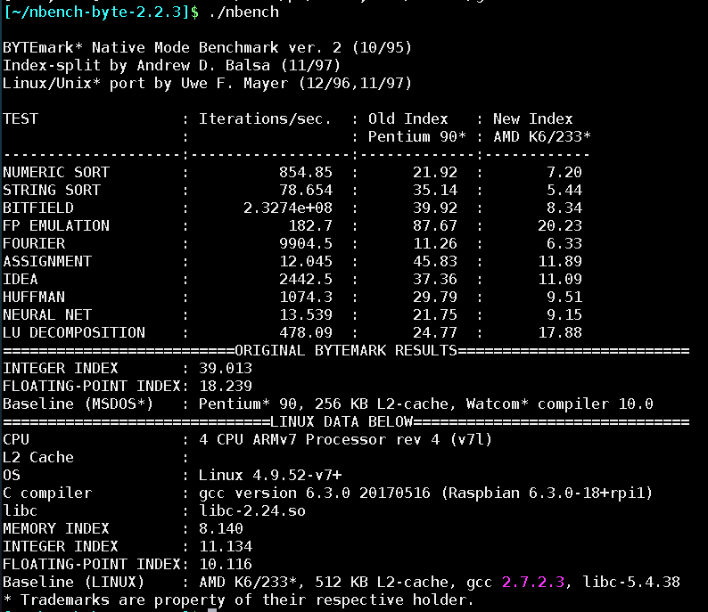Click the 78.654 iterations value
The height and width of the screenshot is (612, 708).
[x=306, y=191]
